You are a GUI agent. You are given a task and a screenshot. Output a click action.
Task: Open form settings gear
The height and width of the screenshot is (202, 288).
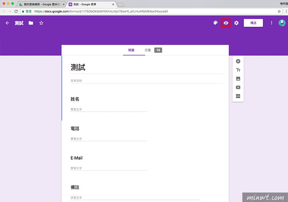(x=237, y=23)
